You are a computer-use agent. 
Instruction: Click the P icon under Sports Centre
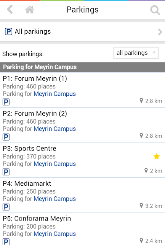(6, 172)
